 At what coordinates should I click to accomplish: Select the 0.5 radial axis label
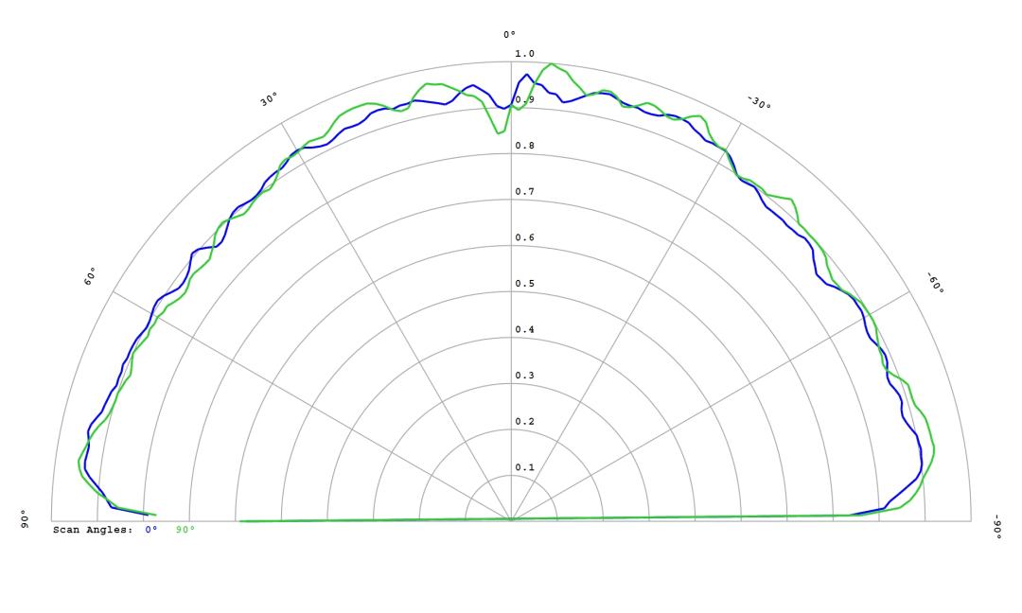pyautogui.click(x=524, y=284)
